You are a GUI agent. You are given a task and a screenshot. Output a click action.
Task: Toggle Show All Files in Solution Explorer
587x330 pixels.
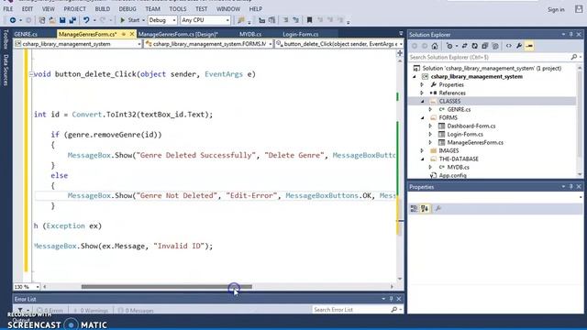pyautogui.click(x=495, y=46)
